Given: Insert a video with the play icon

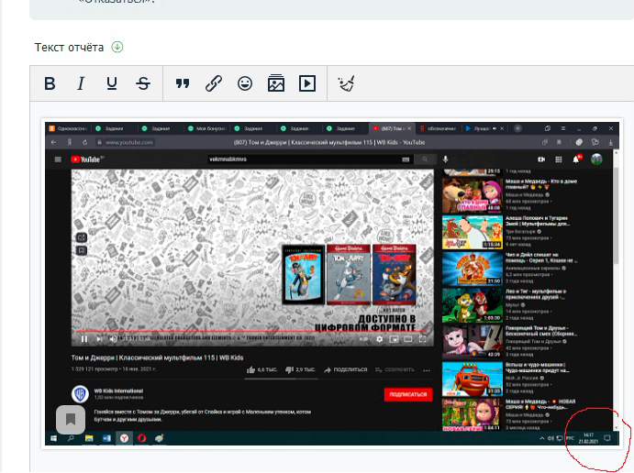Looking at the screenshot, I should (306, 83).
